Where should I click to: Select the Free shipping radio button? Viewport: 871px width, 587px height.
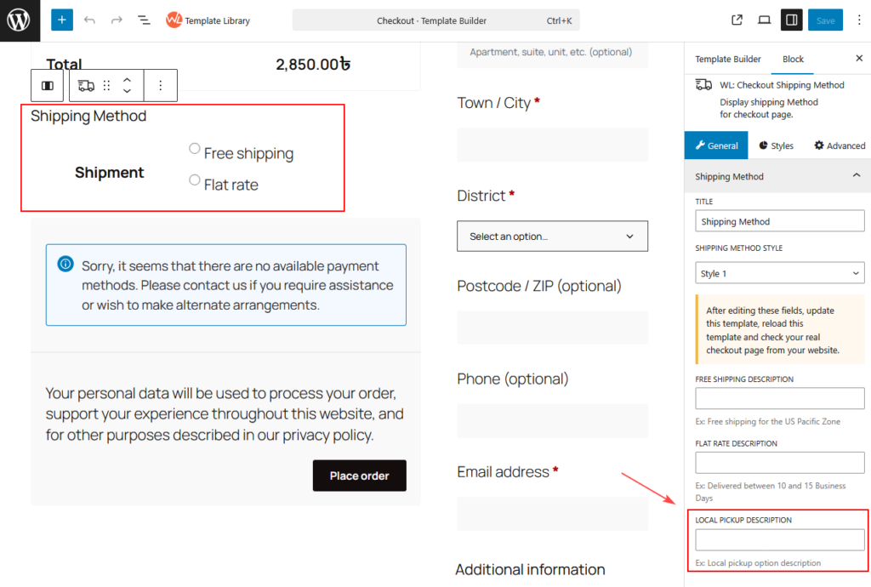[x=195, y=149]
